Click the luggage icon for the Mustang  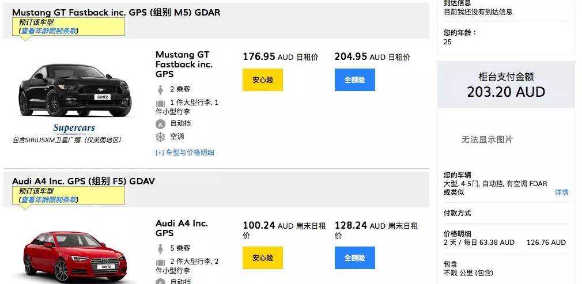(x=160, y=103)
